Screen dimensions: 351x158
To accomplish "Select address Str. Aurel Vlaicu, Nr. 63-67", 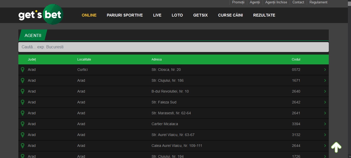I will (173, 135).
